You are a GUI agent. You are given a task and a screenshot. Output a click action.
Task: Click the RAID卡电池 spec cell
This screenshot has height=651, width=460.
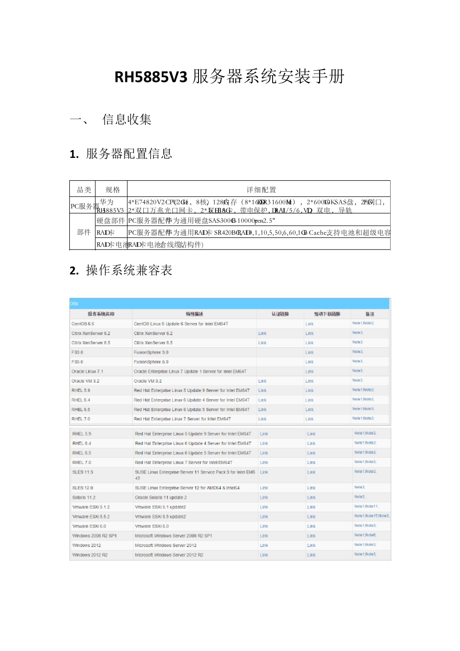[x=111, y=245]
